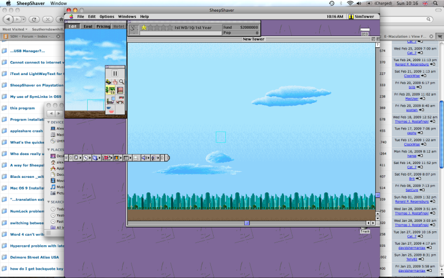This screenshot has width=444, height=278.
Task: Select the fast food bowl tool
Action: tap(110, 110)
